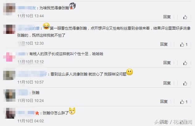Thumbs-up the 12:12 comment about 有钱人的孩子
Screen dimensions: 195x126
tap(185, 63)
